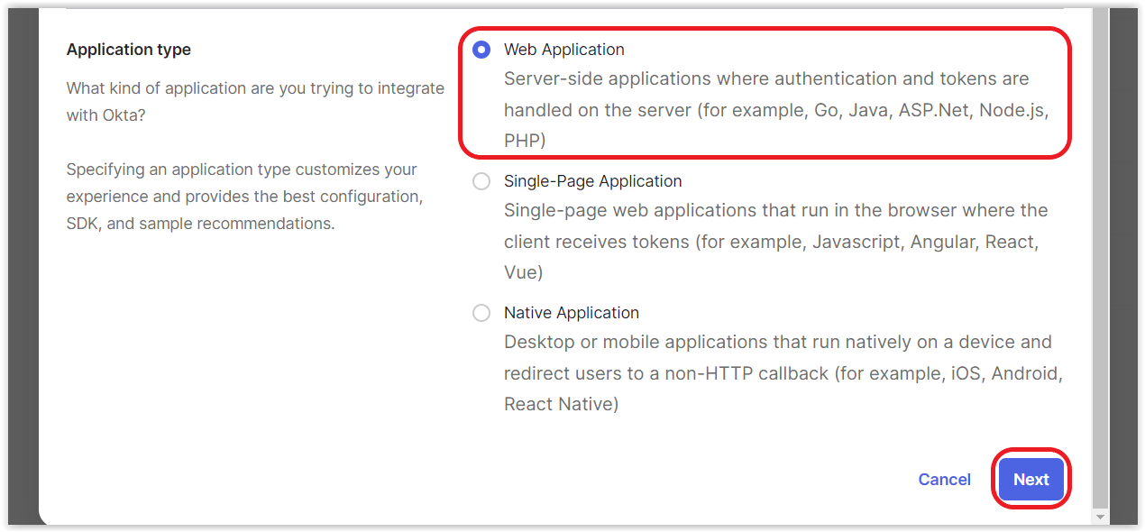Click the Cancel link
This screenshot has width=1145, height=532.
click(944, 480)
